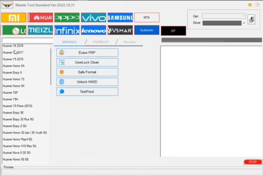Viewport: 263px width, 176px height.
Task: Stop the process with STOP button
Action: tap(253, 162)
